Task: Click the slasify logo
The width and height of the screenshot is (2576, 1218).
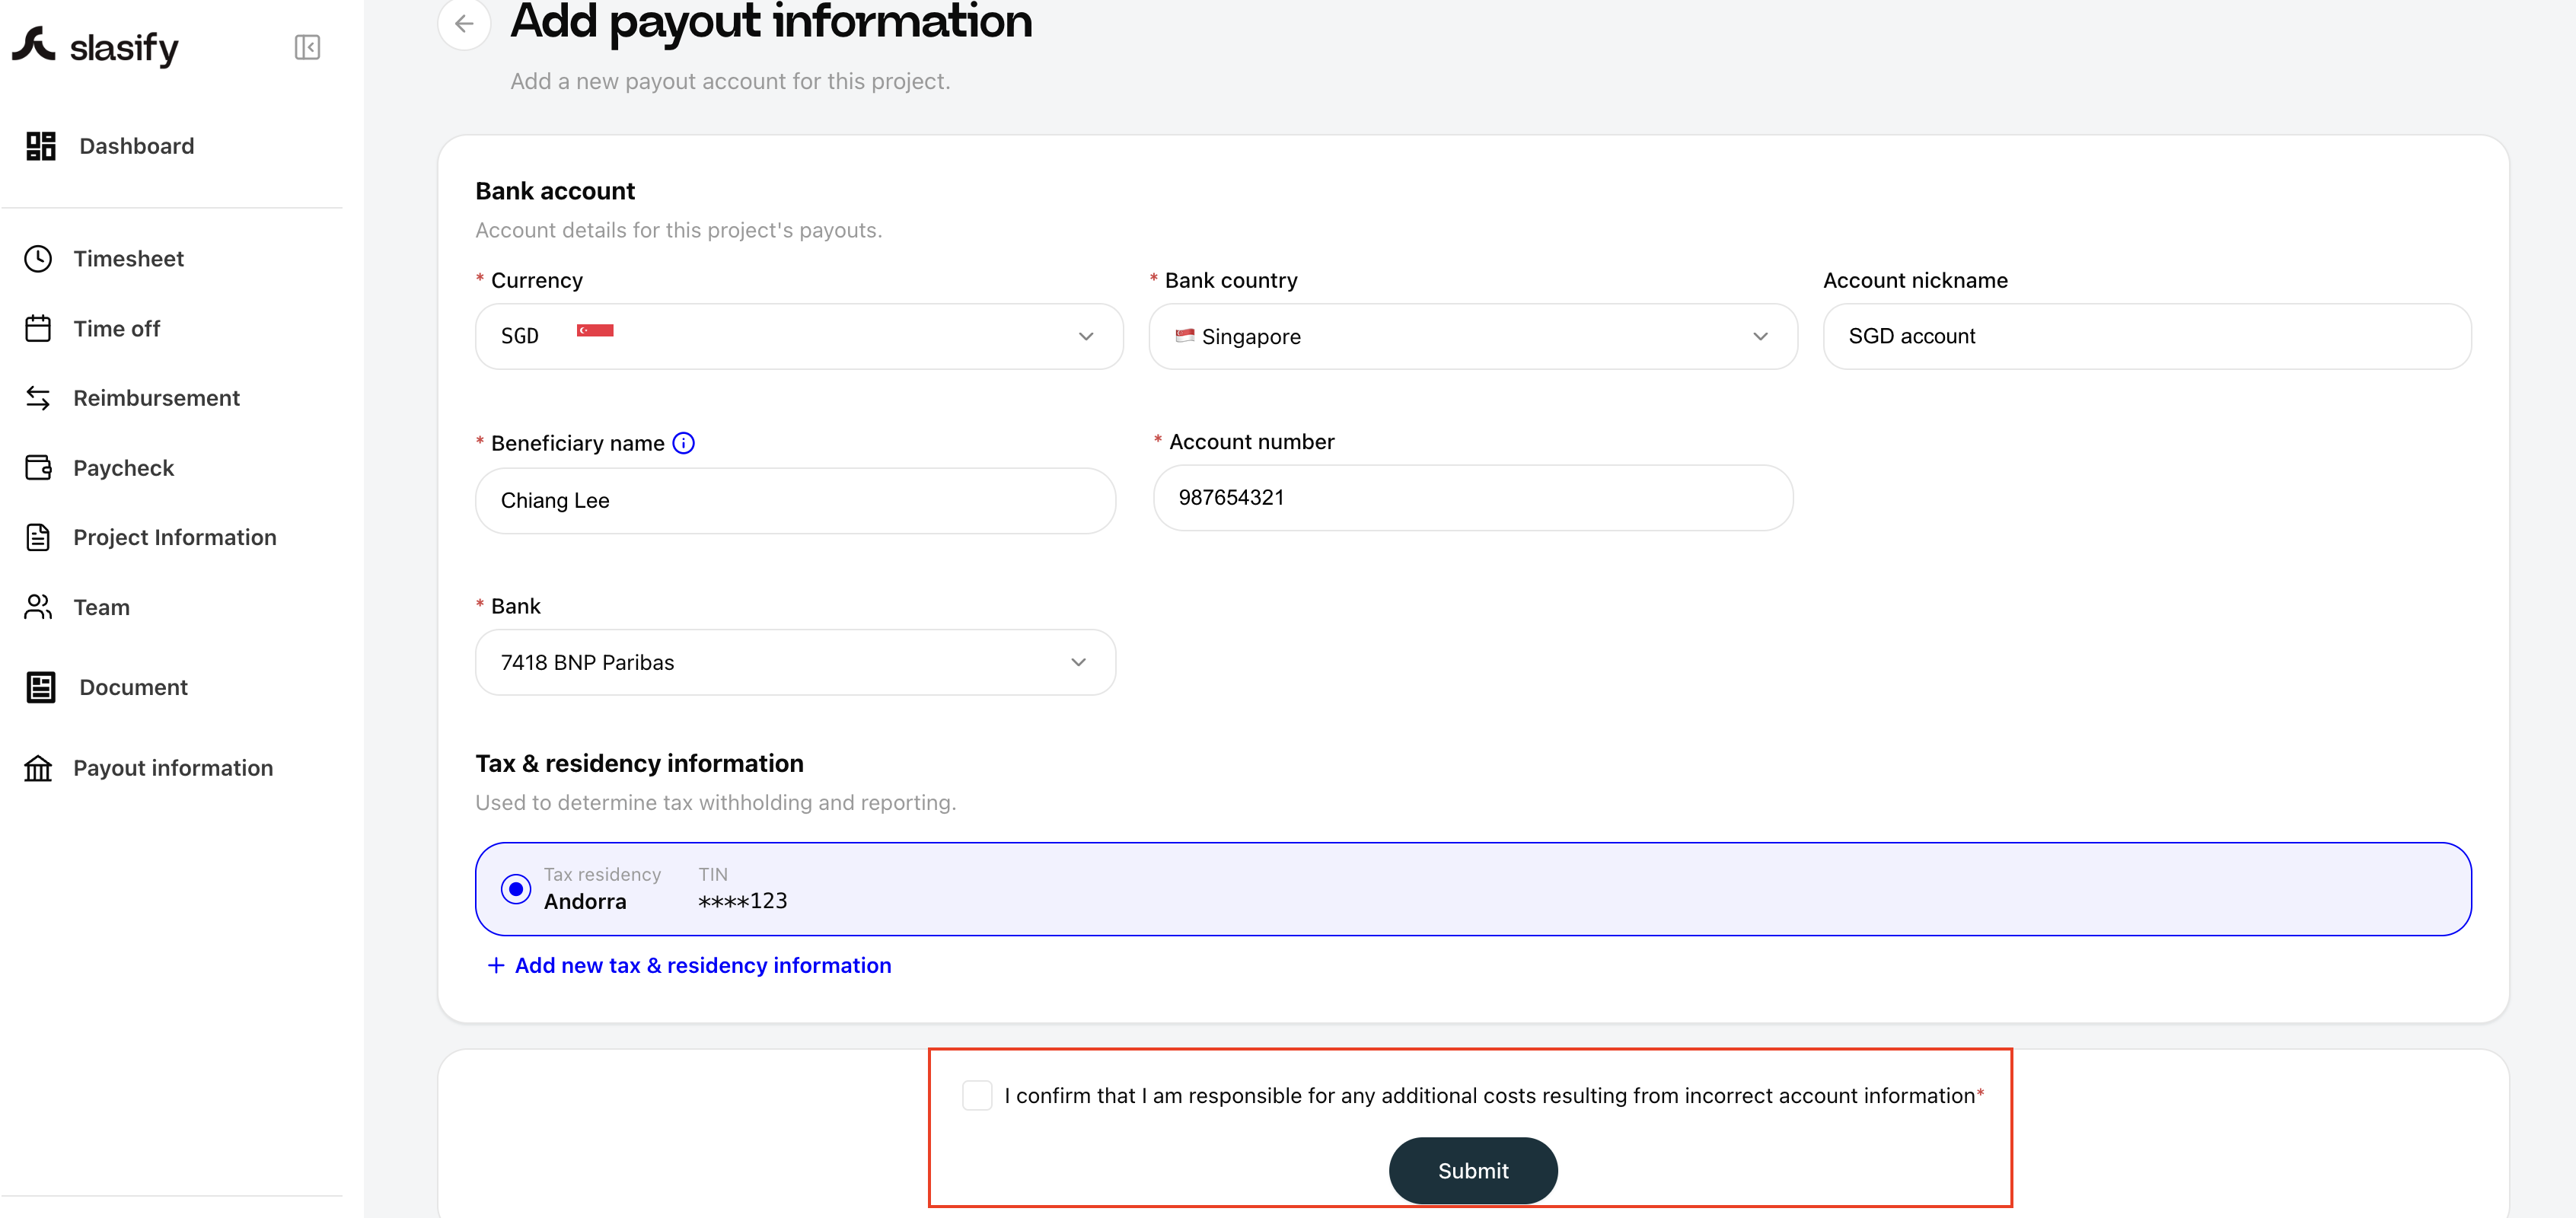Action: click(x=95, y=46)
